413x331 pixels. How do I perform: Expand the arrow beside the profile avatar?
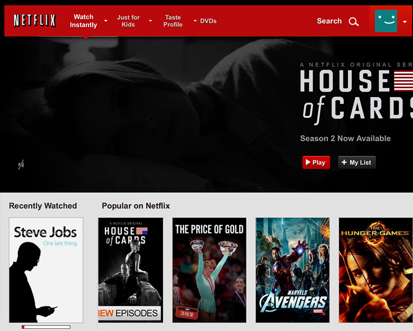point(405,22)
